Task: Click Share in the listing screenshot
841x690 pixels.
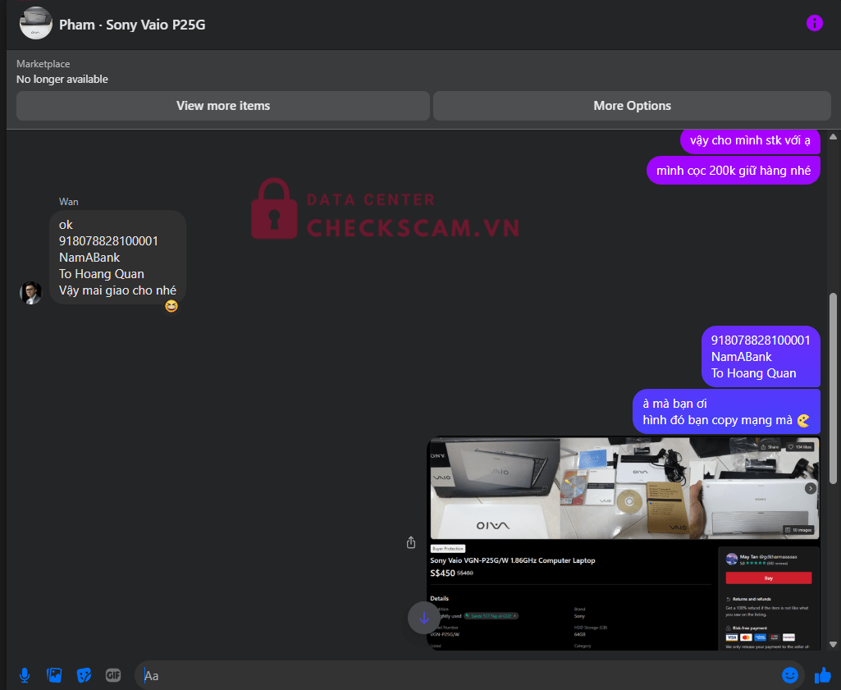Action: 770,446
